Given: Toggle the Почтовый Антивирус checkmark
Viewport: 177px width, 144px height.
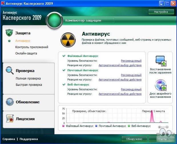Looking at the screenshot, I should (64, 70).
